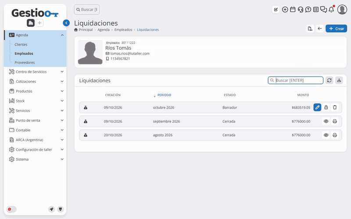Sort by the PERIODO column header

(x=164, y=95)
